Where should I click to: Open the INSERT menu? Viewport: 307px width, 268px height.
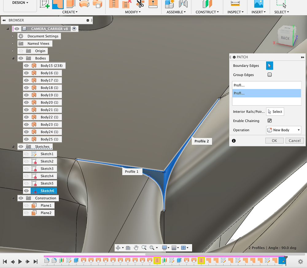point(258,12)
